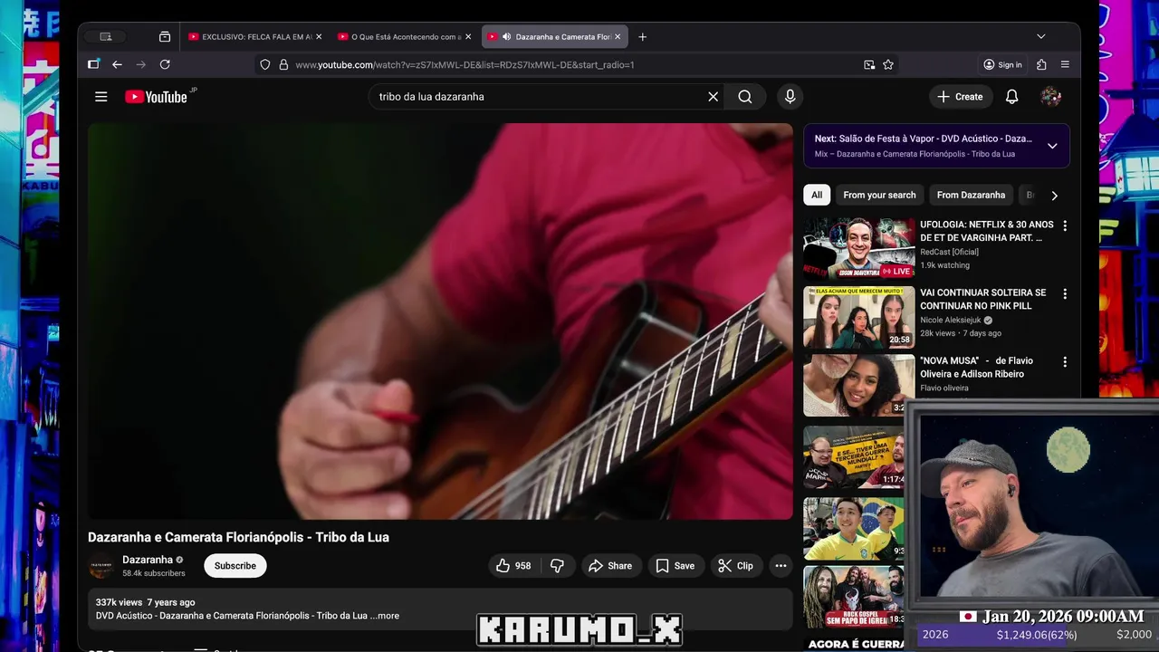The image size is (1159, 652).
Task: Select the All filter chip
Action: pos(817,196)
